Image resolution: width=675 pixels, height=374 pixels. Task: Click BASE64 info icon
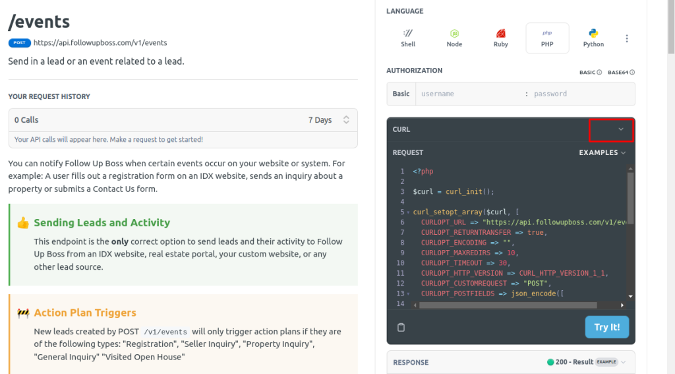click(x=632, y=73)
